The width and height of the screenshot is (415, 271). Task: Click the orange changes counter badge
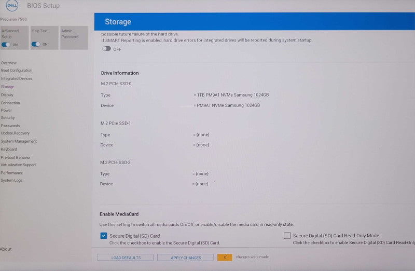225,257
